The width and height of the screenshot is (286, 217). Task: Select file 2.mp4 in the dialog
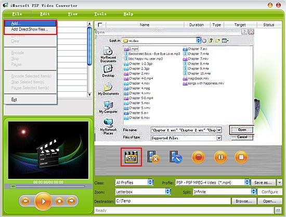click(x=131, y=49)
